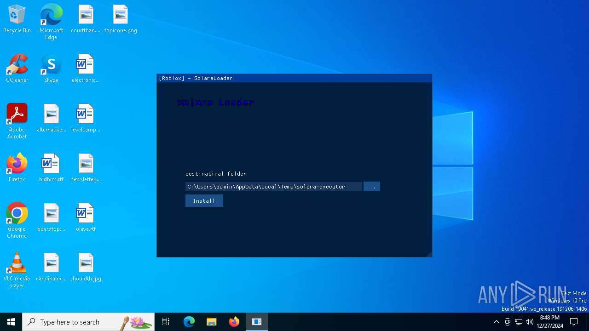Image resolution: width=589 pixels, height=331 pixels.
Task: Open the network status tray icon
Action: (x=519, y=322)
